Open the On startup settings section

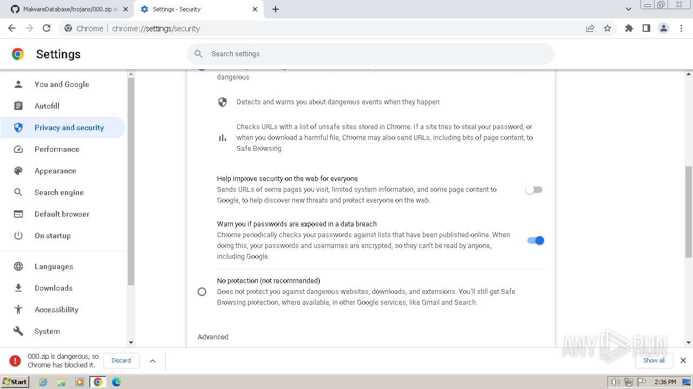[63, 236]
